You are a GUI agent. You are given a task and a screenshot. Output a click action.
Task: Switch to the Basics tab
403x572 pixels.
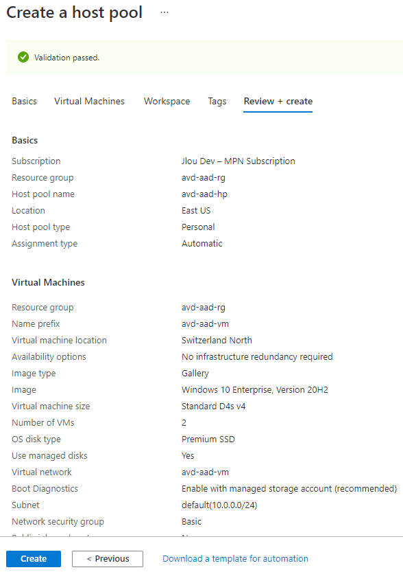pos(25,101)
